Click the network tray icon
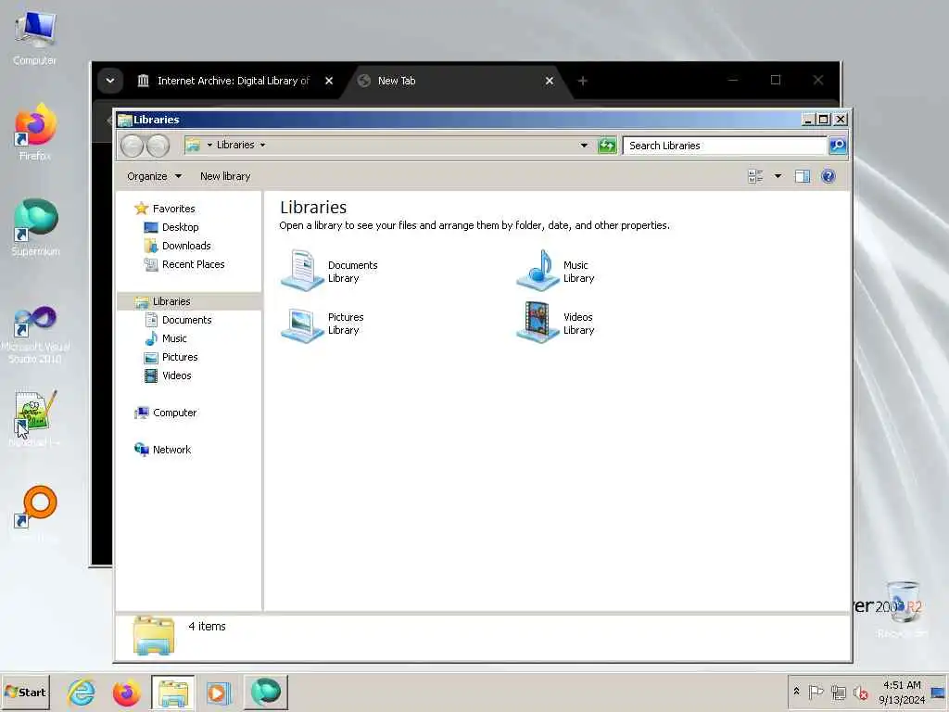 838,692
